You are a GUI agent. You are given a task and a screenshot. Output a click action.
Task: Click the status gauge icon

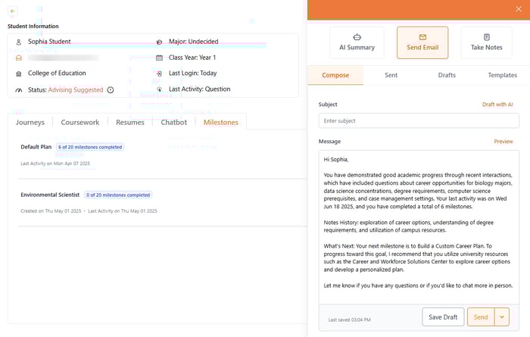click(19, 90)
